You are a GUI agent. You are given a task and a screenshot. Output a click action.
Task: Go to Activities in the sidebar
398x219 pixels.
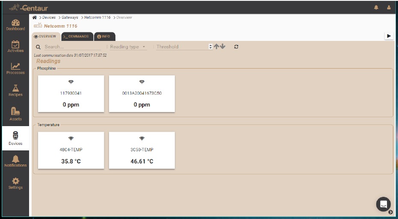click(x=15, y=46)
